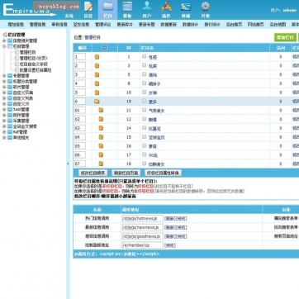
Task: Click the /d/js/js/newnews.js address field
Action: click(142, 227)
